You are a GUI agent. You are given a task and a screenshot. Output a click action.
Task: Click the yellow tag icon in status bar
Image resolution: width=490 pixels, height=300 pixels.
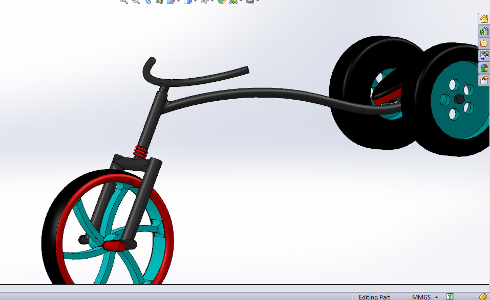(483, 296)
